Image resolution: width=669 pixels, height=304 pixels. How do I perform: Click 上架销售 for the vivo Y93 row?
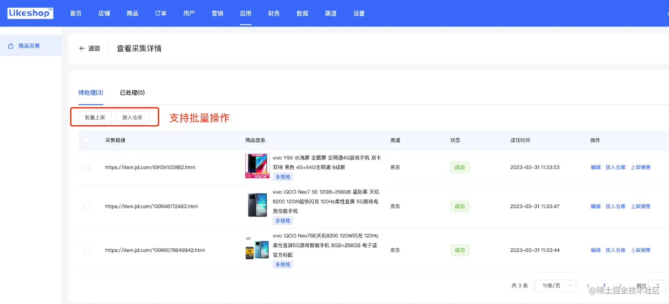pyautogui.click(x=640, y=167)
